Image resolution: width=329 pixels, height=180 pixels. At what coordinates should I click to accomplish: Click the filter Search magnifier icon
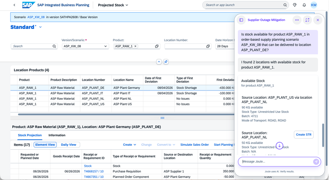coord(54,46)
